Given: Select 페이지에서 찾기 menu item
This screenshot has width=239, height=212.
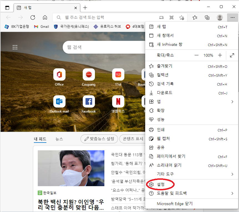Looking at the screenshot, I should [x=192, y=156].
